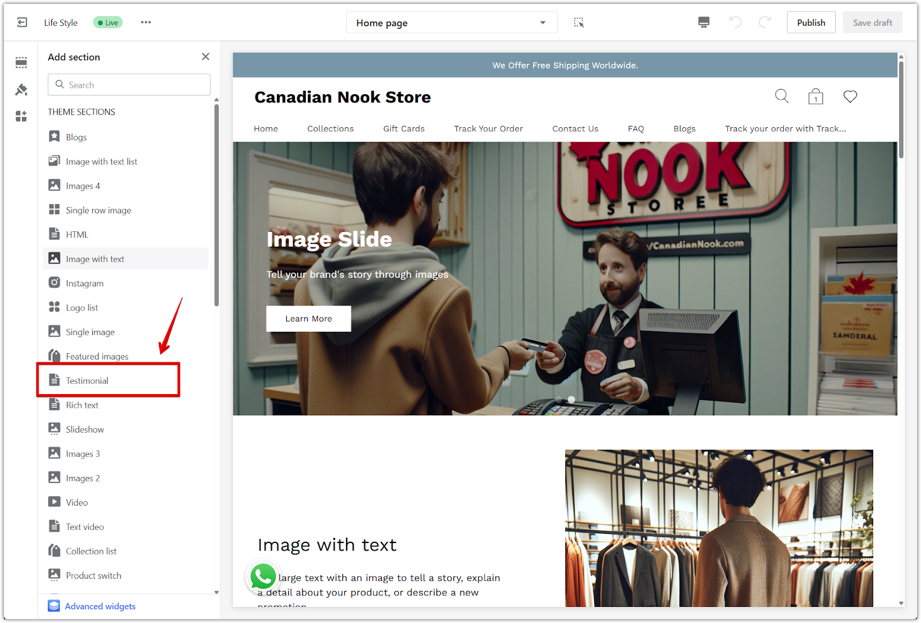Click the preview pane vertical scrollbar
This screenshot has height=623, width=921.
click(901, 109)
